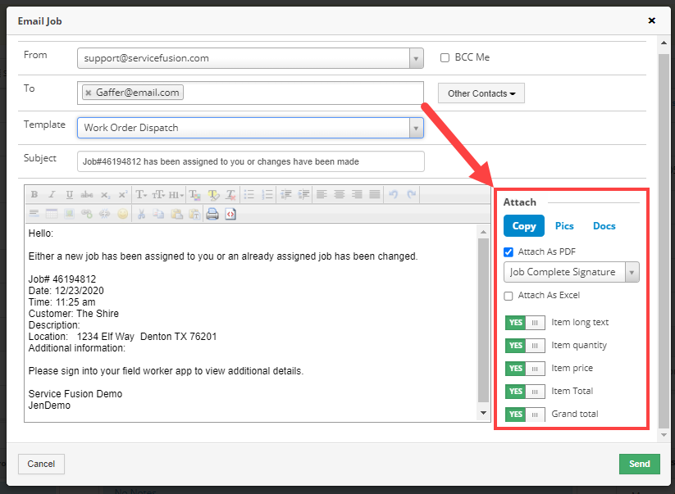Justify text alignment
Viewport: 675px width, 494px height.
[375, 195]
